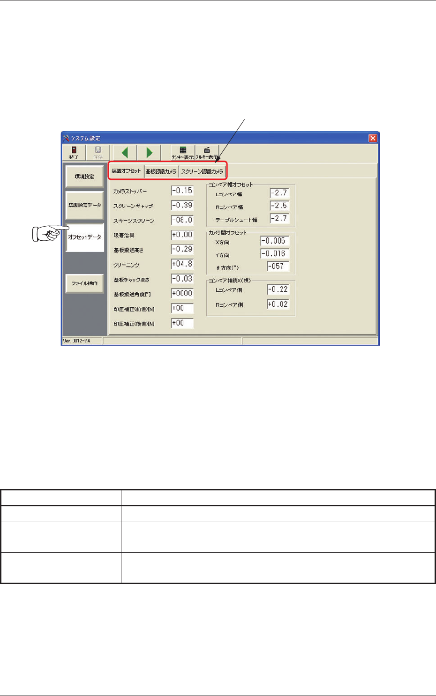Image resolution: width=436 pixels, height=696 pixels.
Task: Show the full keyboard (フルキー表示)
Action: click(x=206, y=153)
